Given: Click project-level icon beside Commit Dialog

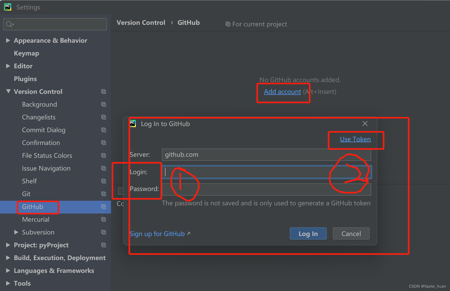Looking at the screenshot, I should 104,130.
